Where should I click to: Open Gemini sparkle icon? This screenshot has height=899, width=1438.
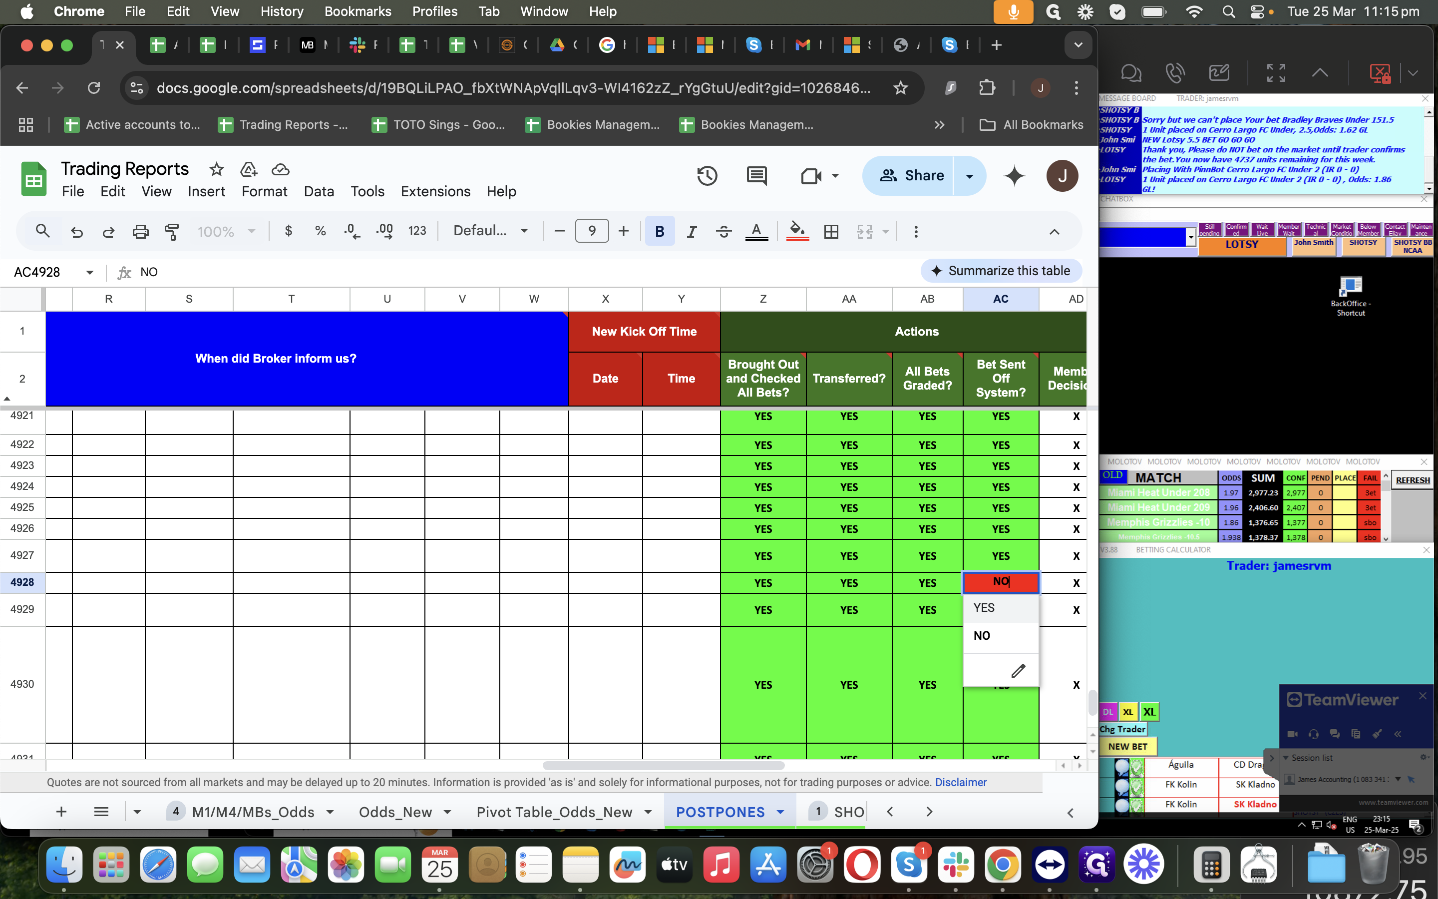[1014, 176]
